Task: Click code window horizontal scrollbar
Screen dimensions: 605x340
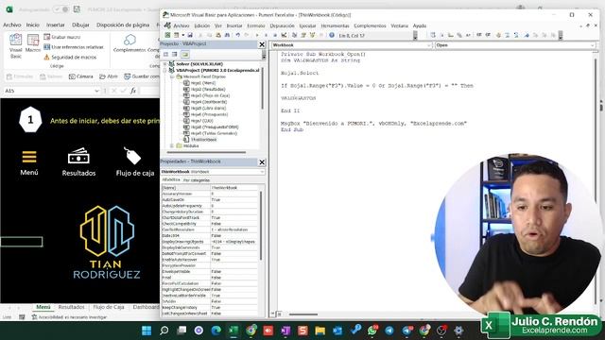Action: (302, 314)
